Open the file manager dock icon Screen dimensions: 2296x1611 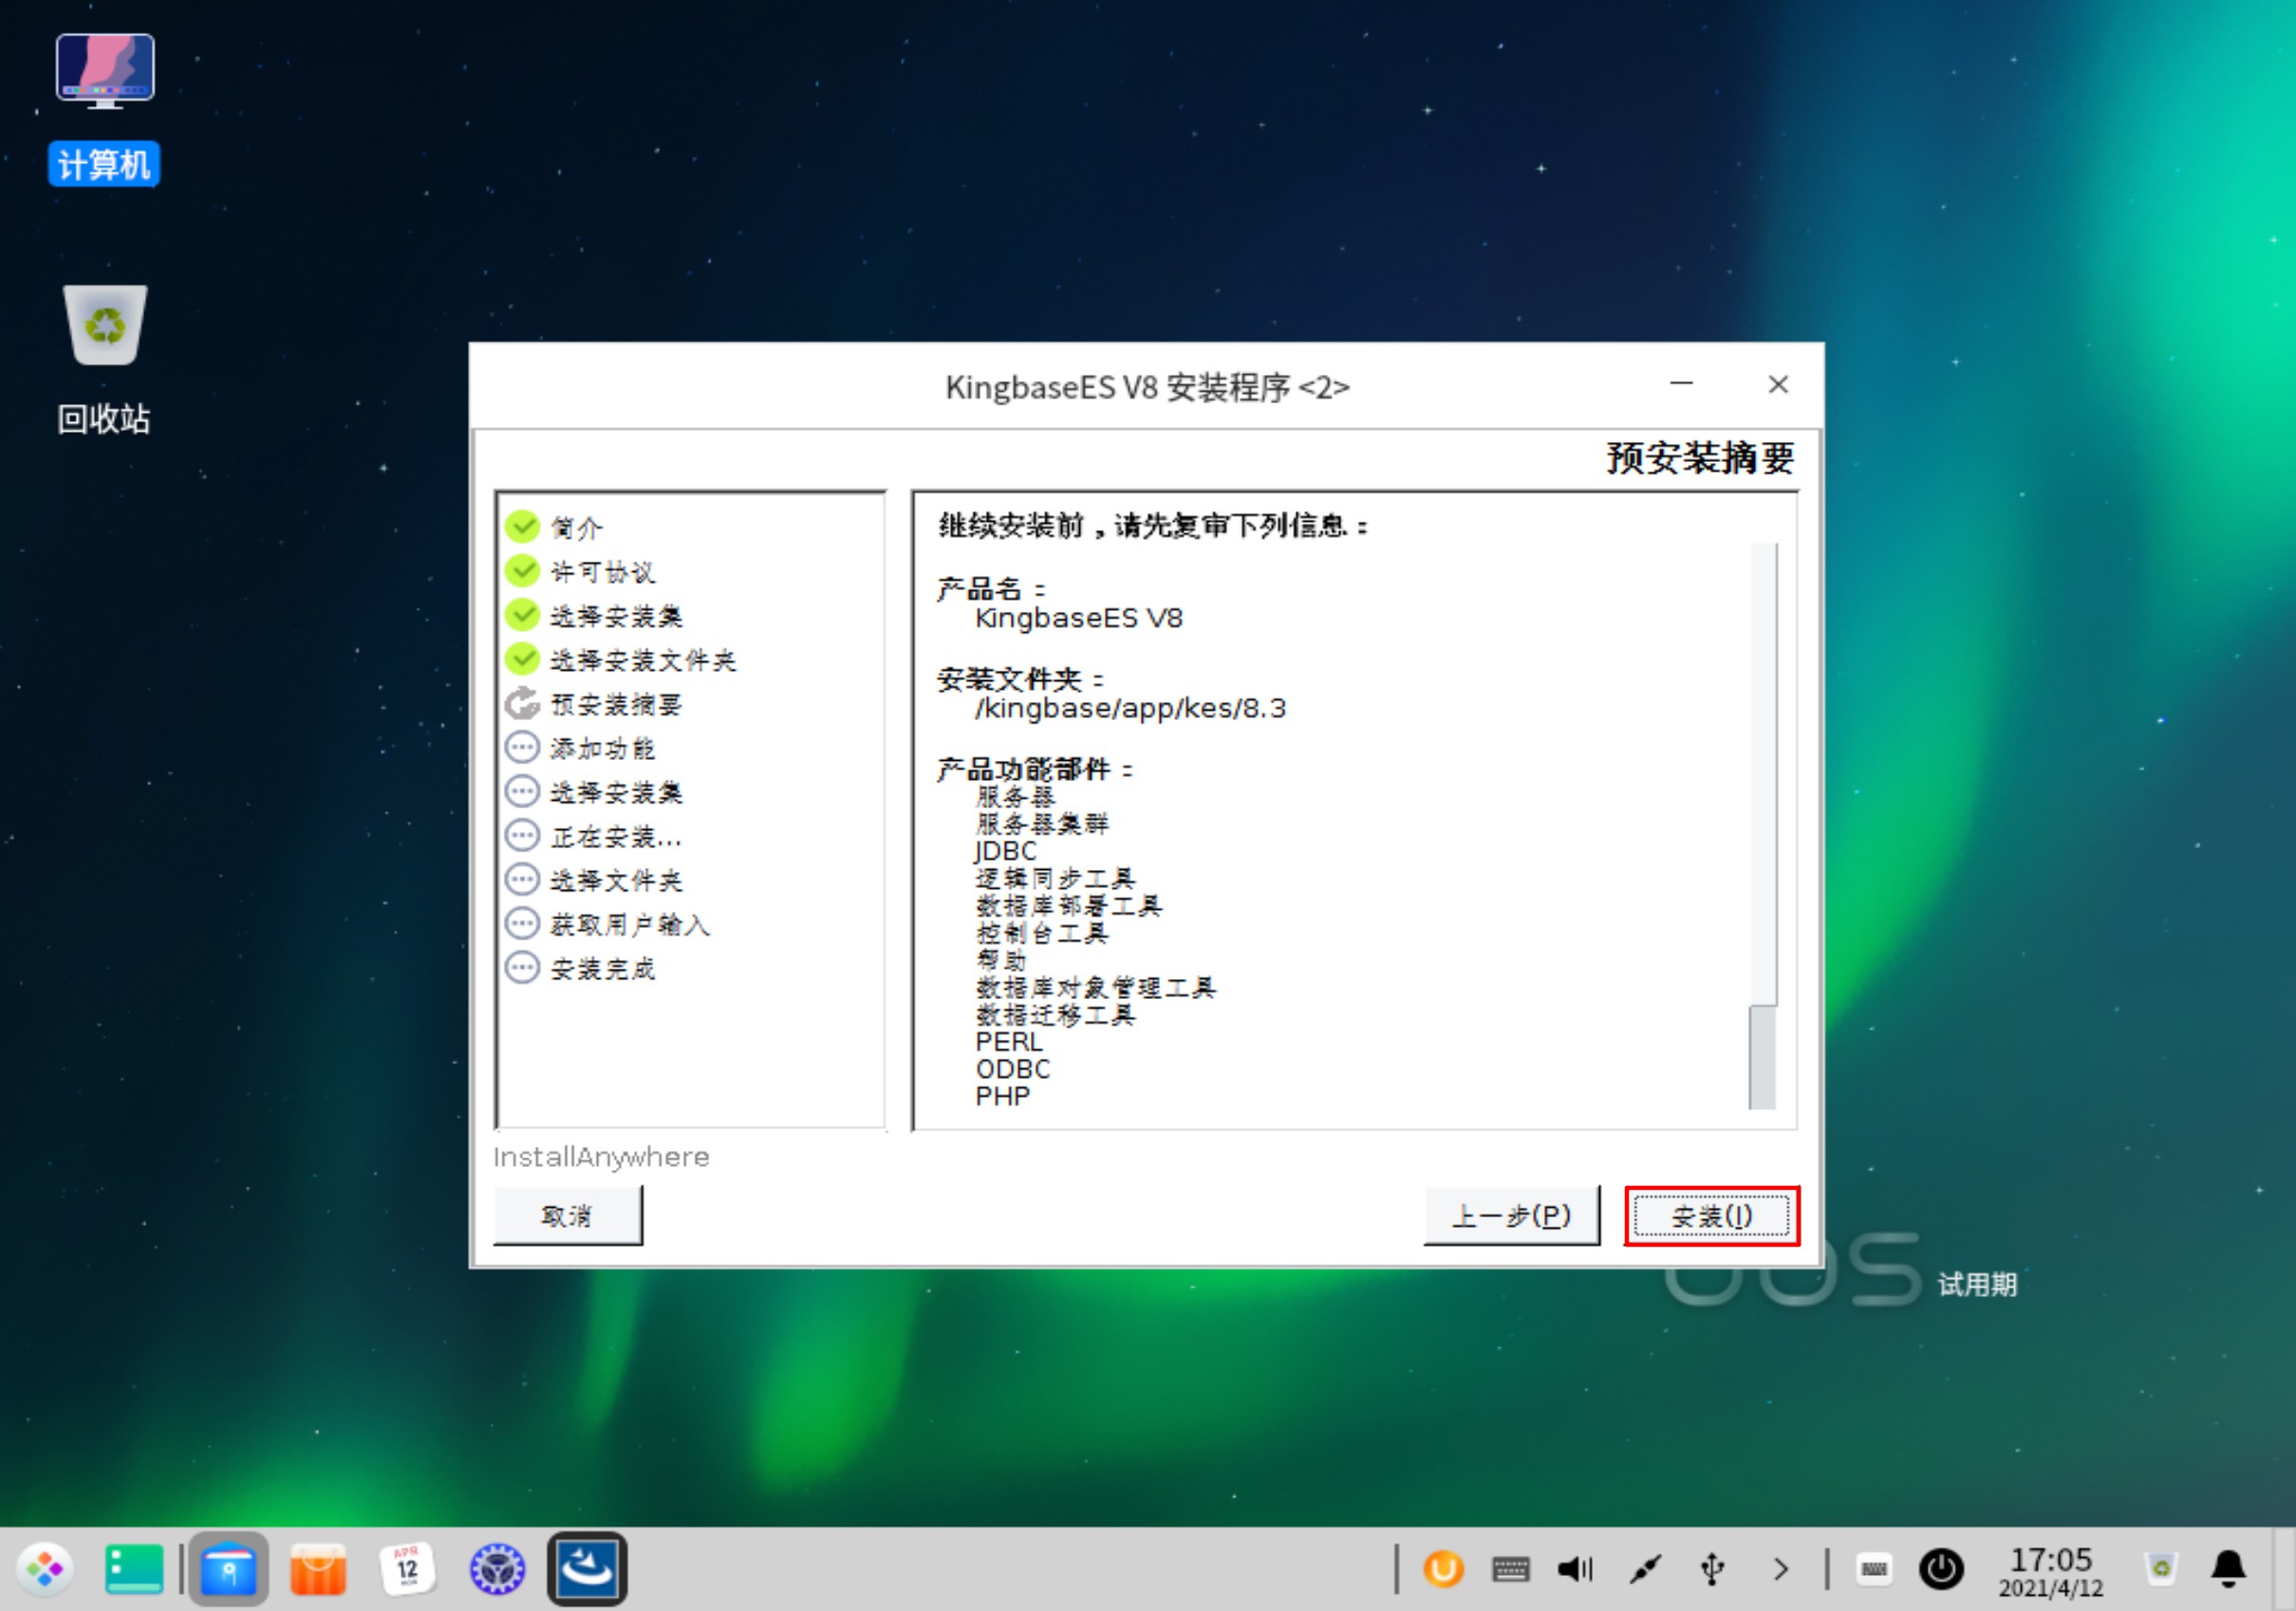[x=228, y=1569]
